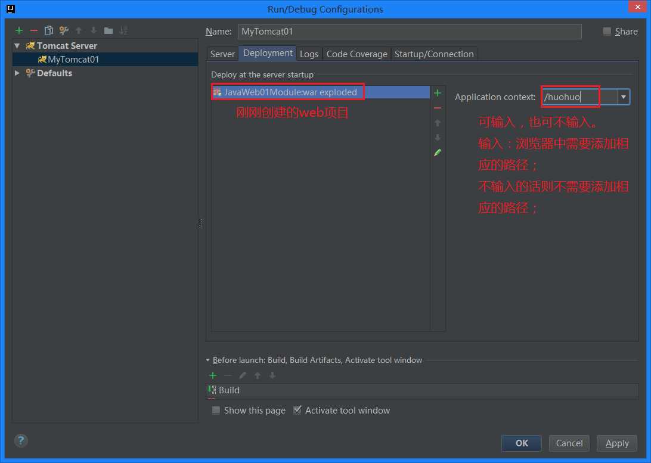Remove deployment artifact with red minus
651x463 pixels.
click(x=438, y=108)
